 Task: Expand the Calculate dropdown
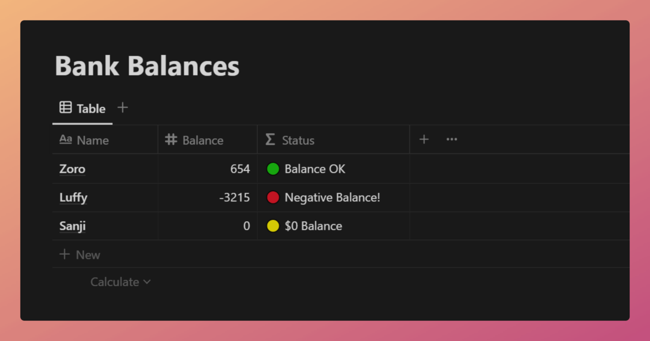click(x=120, y=282)
